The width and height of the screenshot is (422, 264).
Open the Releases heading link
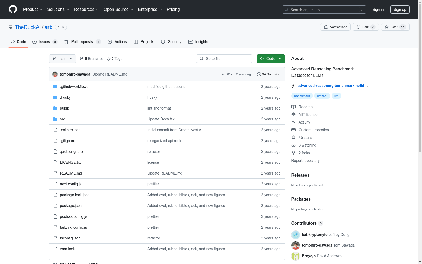[x=300, y=175]
